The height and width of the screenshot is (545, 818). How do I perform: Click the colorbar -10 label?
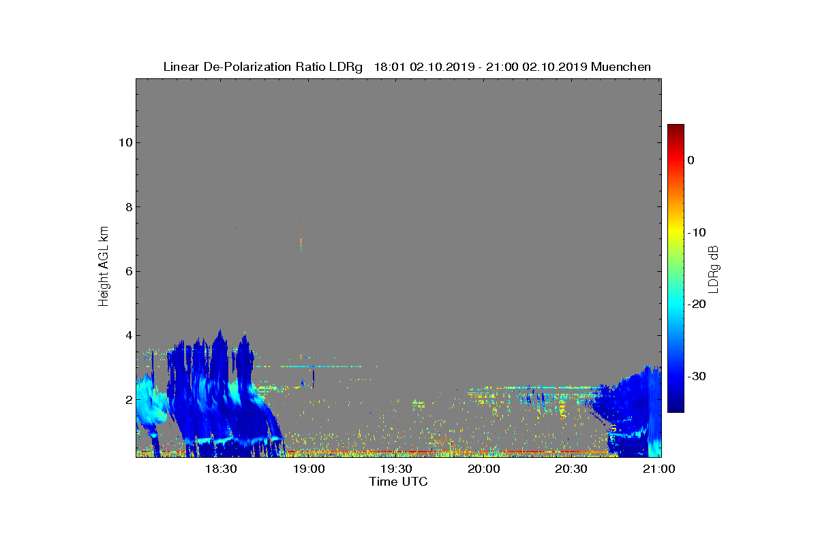click(x=697, y=232)
